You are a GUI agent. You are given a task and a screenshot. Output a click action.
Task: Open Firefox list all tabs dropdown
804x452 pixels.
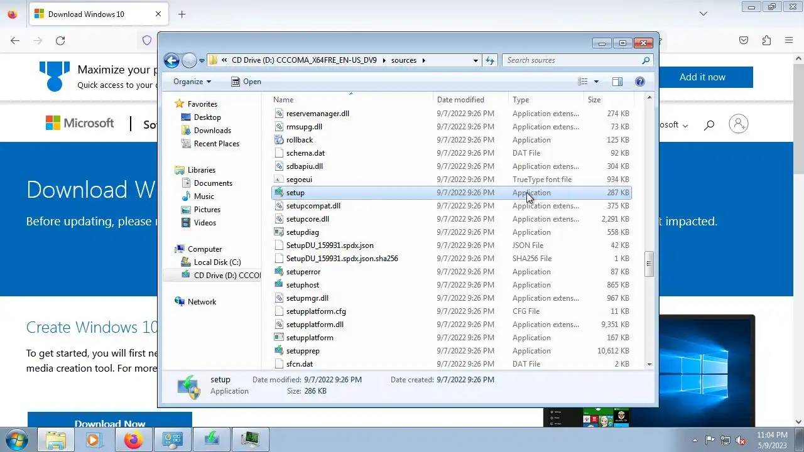(x=703, y=14)
